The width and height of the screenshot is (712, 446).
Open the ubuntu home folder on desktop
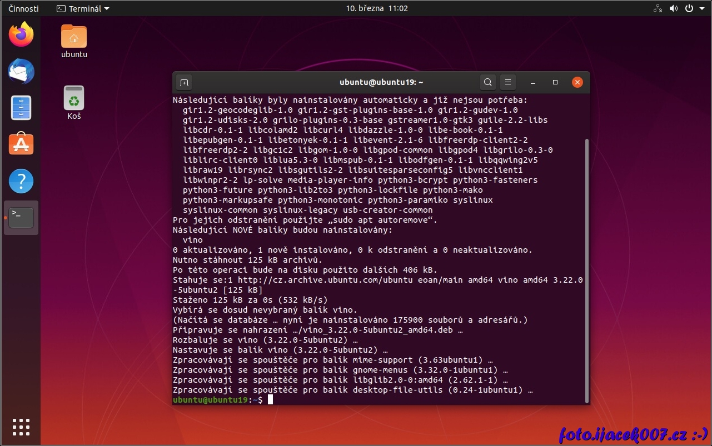click(74, 38)
